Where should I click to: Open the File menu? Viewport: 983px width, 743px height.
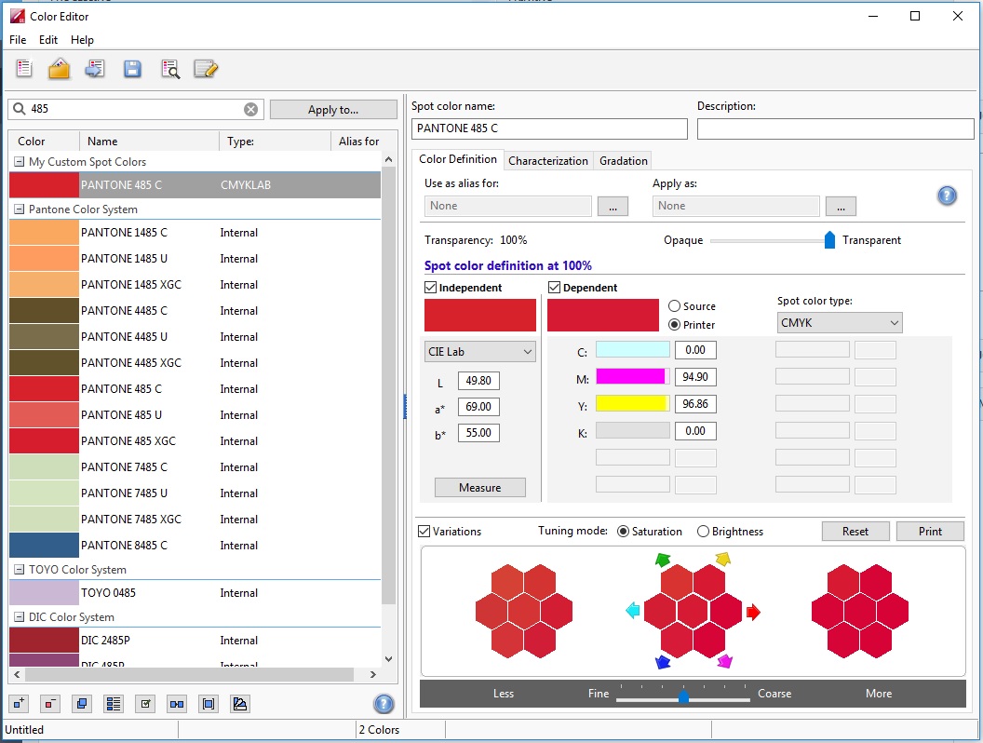(x=18, y=39)
